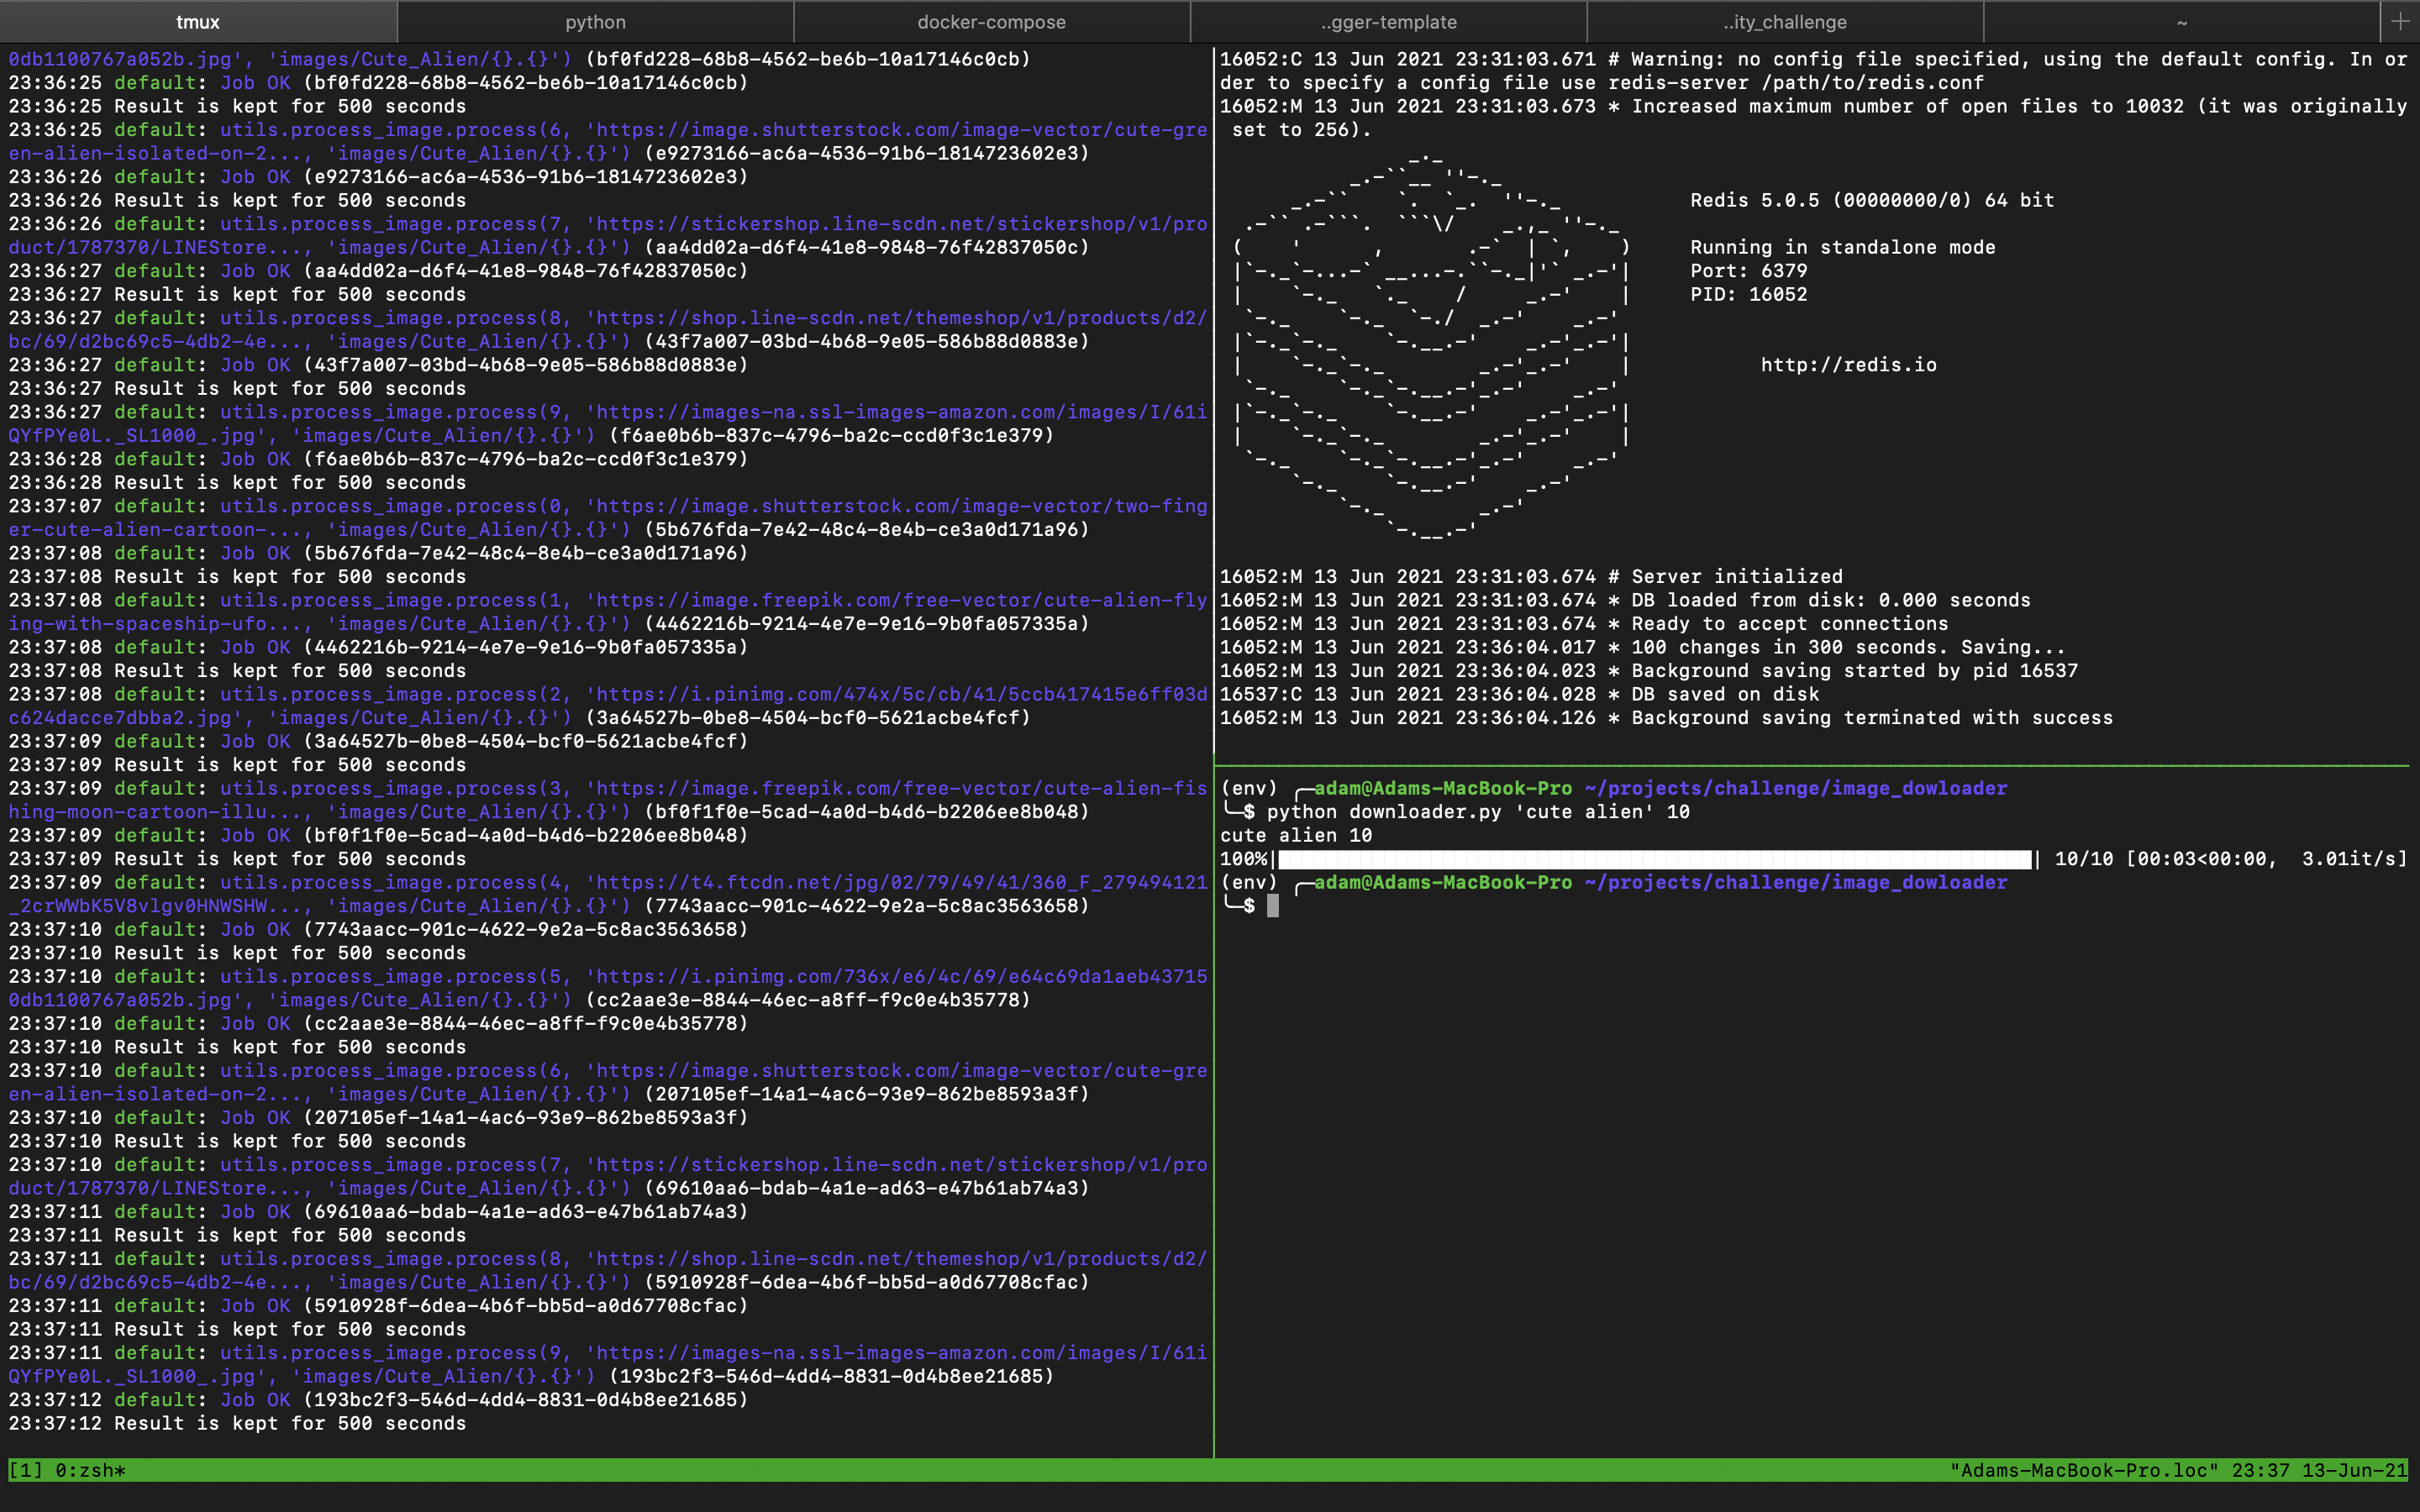Click the 0:zsh* window in tmux status bar
The width and height of the screenshot is (2420, 1512).
(x=90, y=1470)
